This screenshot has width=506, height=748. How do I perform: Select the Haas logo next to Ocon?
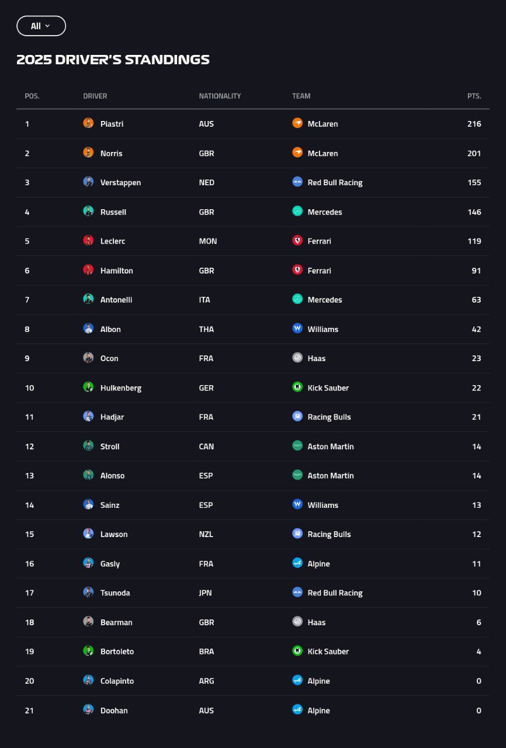[x=297, y=358]
